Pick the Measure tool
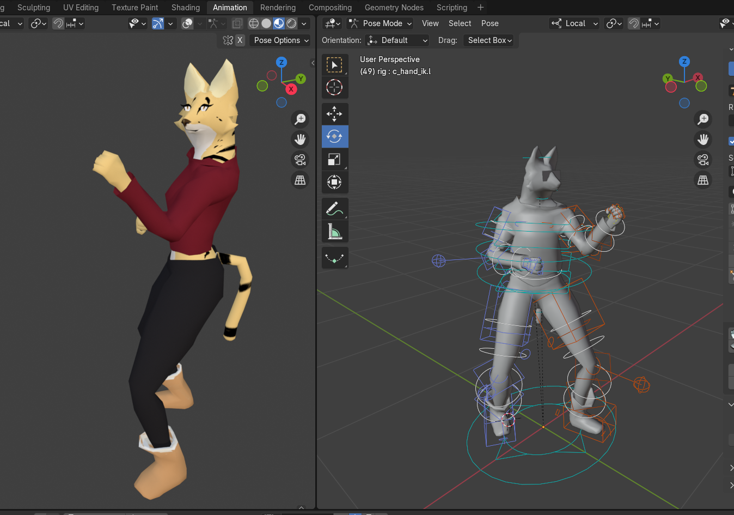 pyautogui.click(x=334, y=232)
